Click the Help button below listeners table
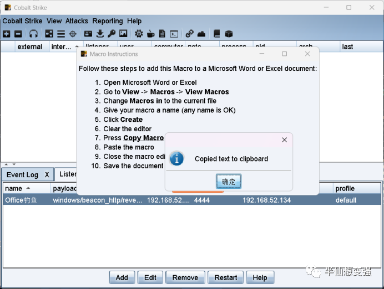 (260, 277)
